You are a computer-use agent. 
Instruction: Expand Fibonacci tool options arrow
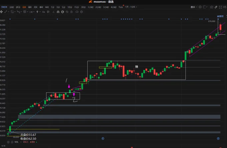click(x=27, y=12)
